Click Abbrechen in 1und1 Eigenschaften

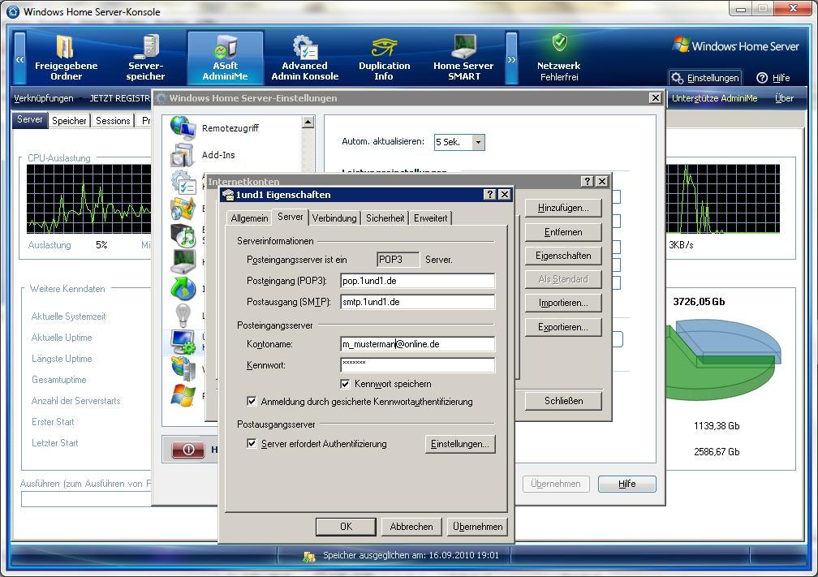411,527
